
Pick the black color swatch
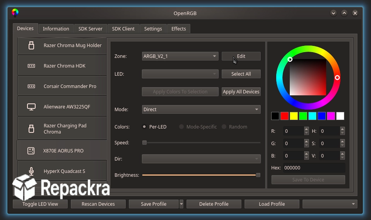(x=275, y=116)
